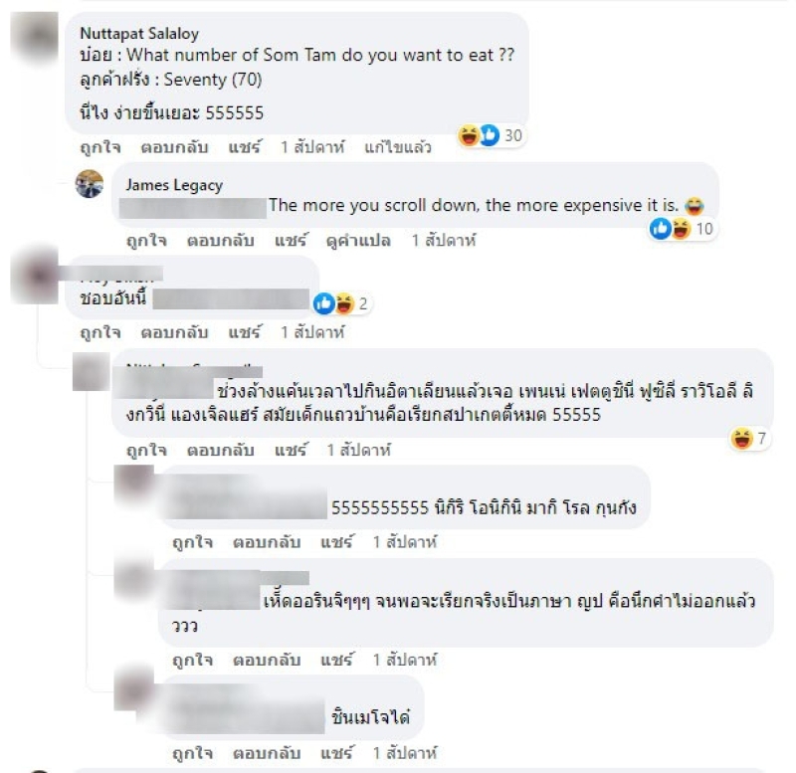Click ดูคำแปล under James Legacy's reply

[x=358, y=240]
